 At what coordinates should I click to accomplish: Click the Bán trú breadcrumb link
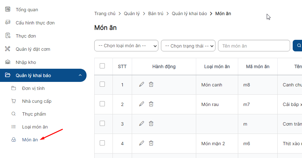click(x=155, y=13)
